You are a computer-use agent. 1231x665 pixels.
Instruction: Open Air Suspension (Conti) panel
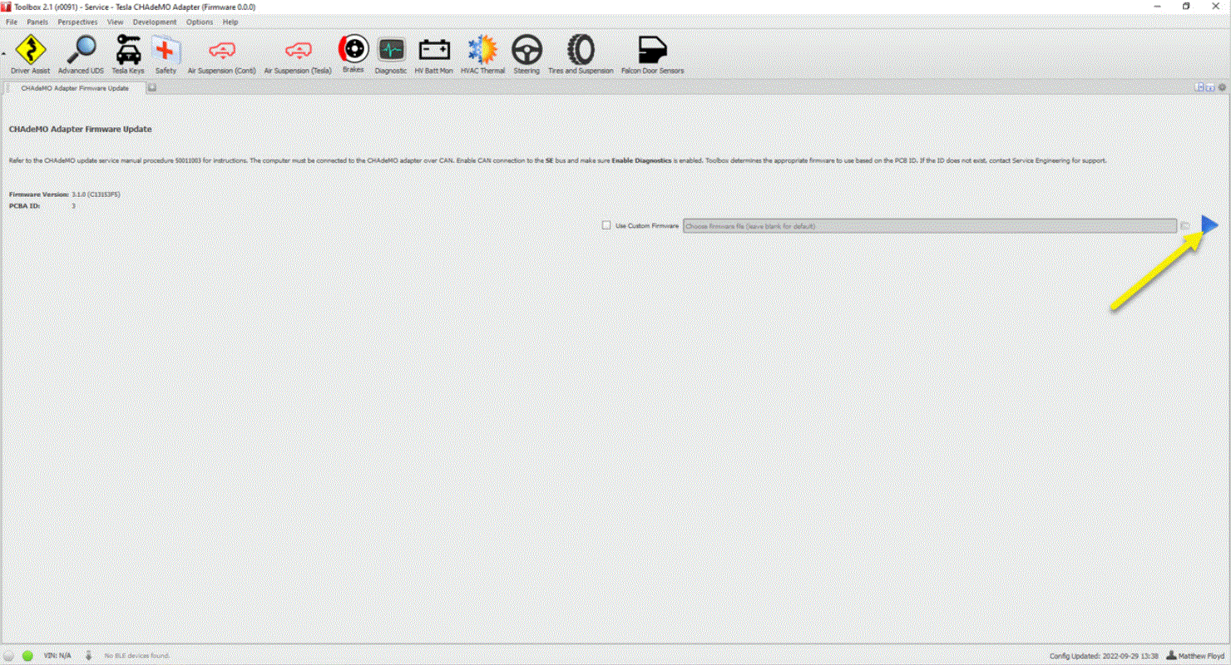[222, 56]
